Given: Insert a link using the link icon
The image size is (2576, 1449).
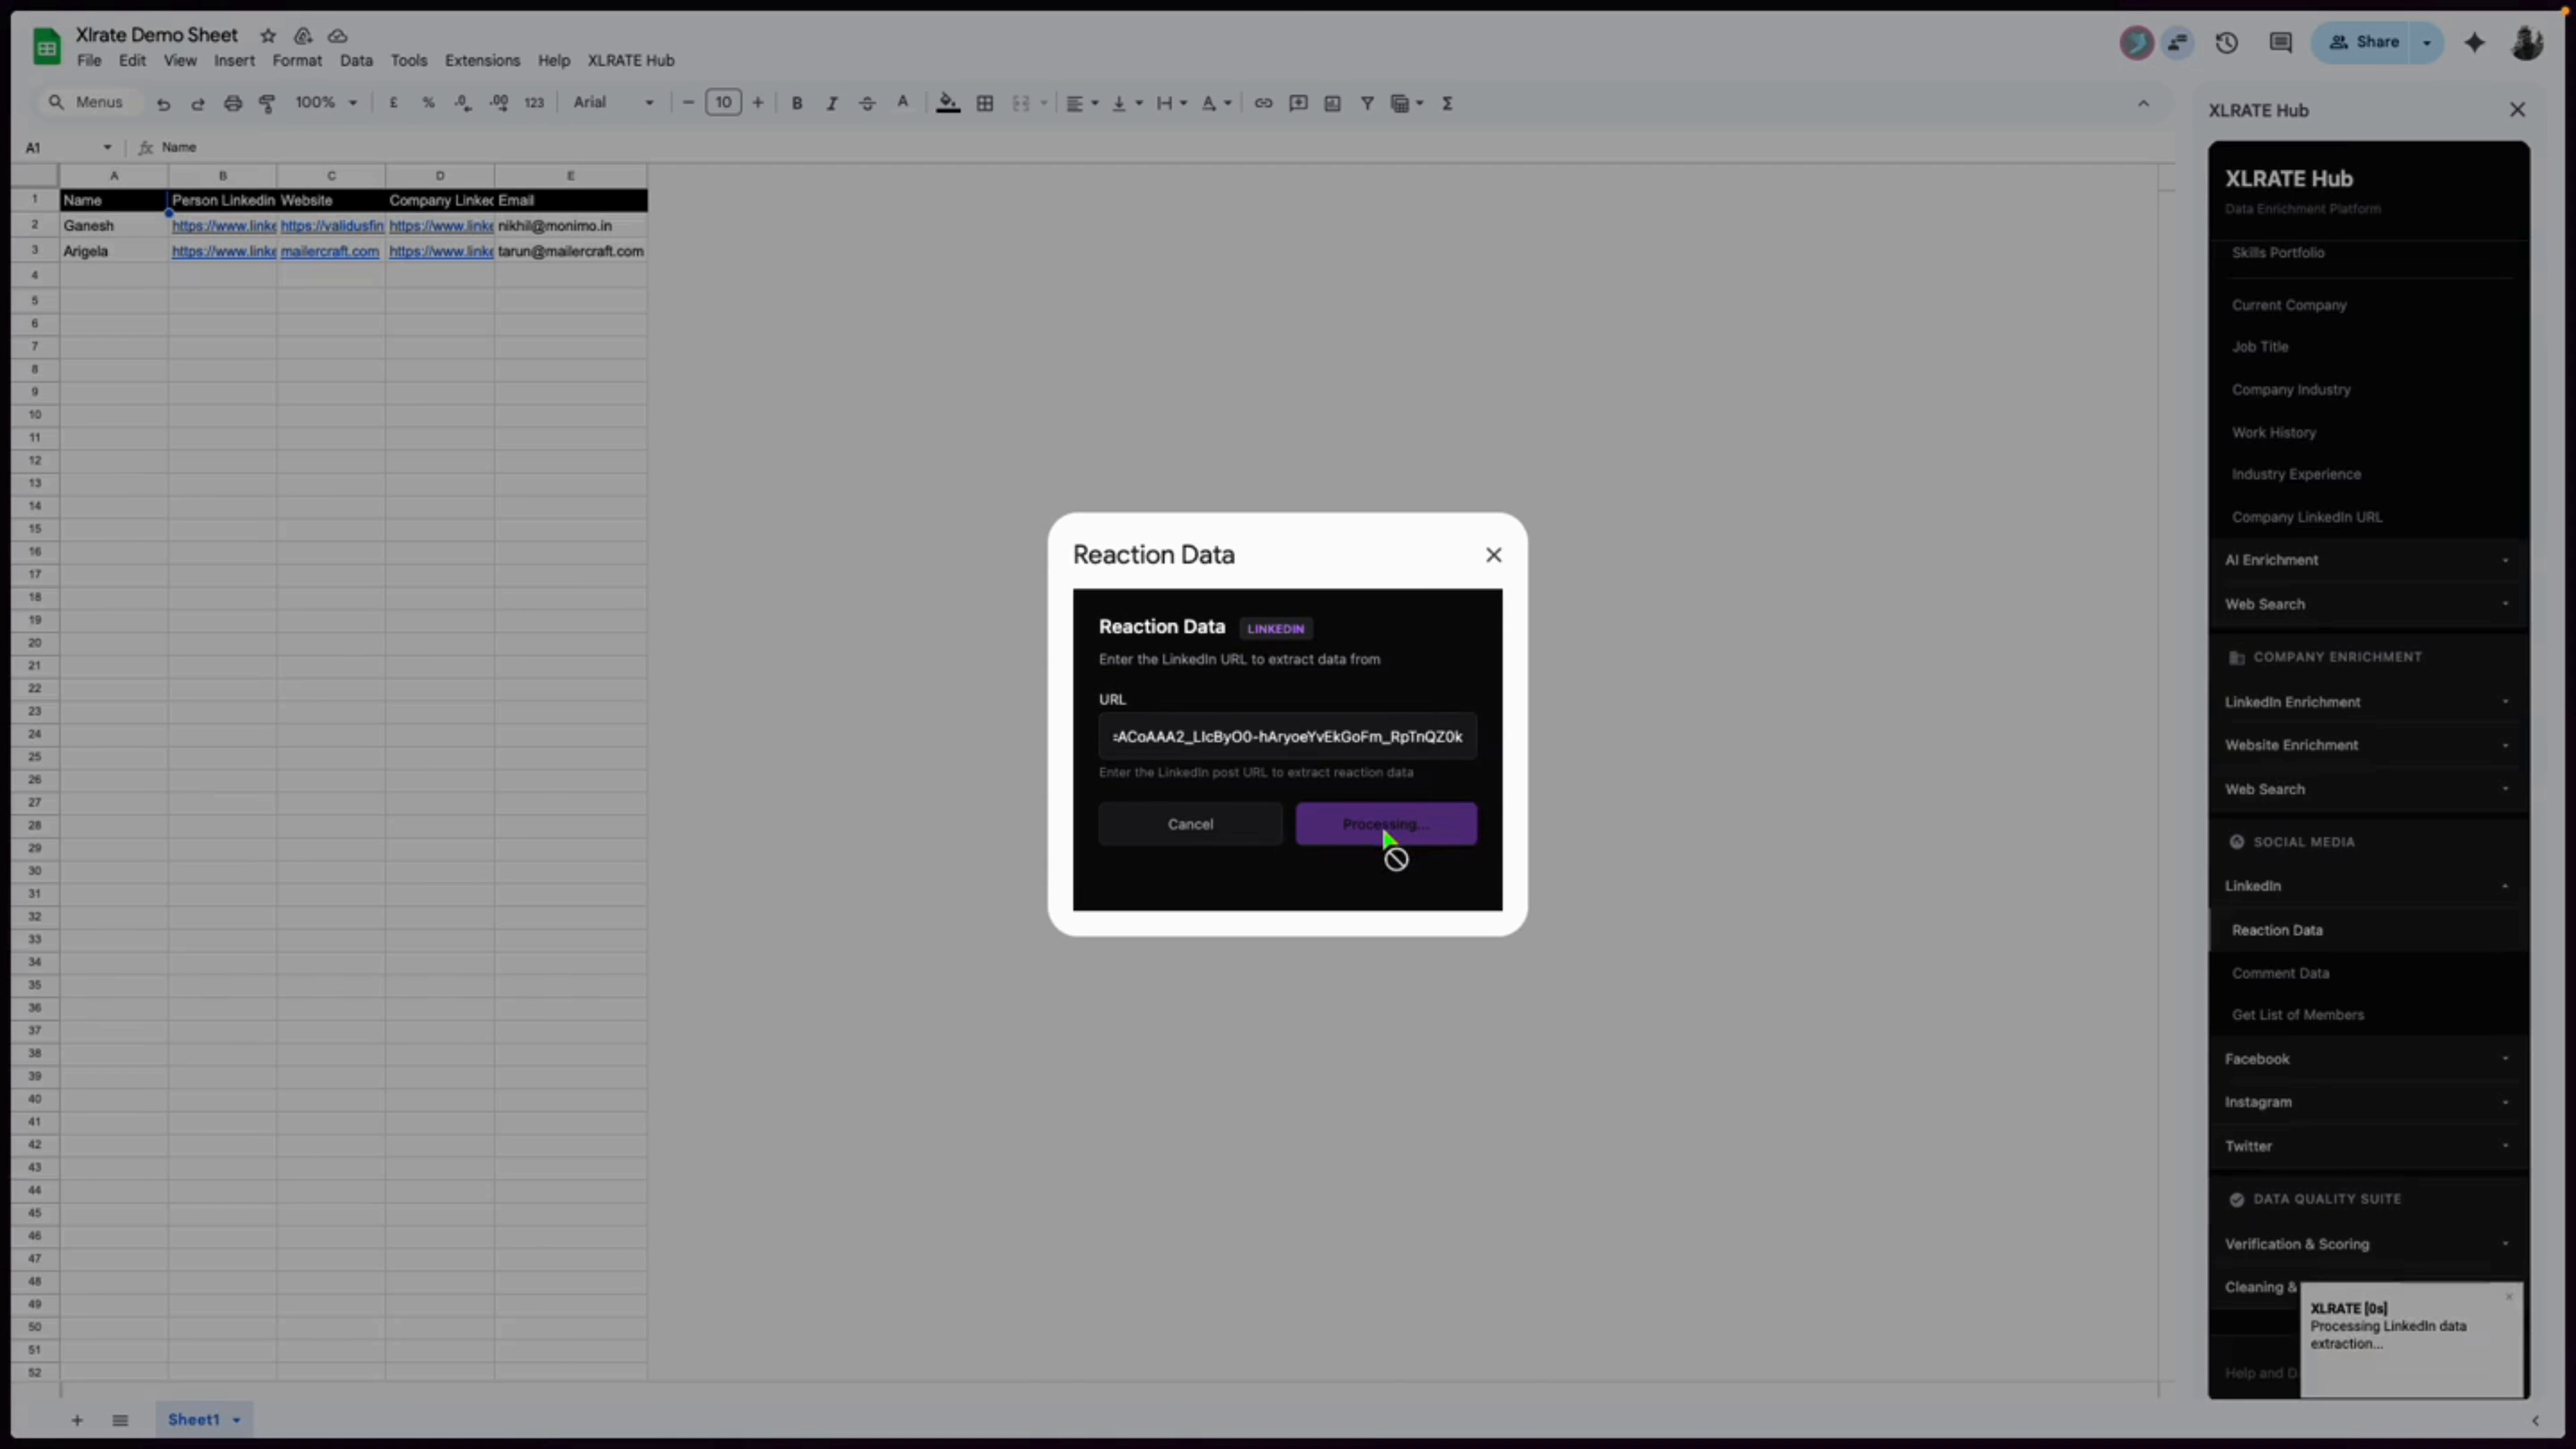Looking at the screenshot, I should [x=1263, y=103].
